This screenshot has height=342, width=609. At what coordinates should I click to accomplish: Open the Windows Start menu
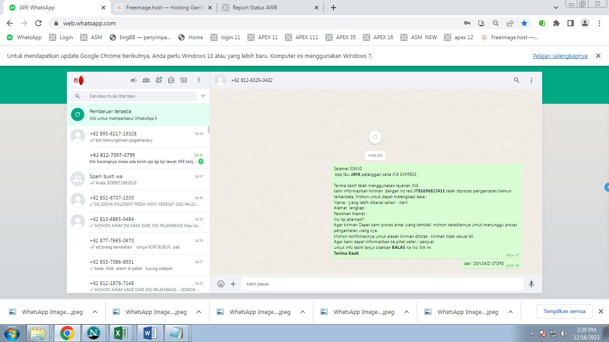click(11, 333)
